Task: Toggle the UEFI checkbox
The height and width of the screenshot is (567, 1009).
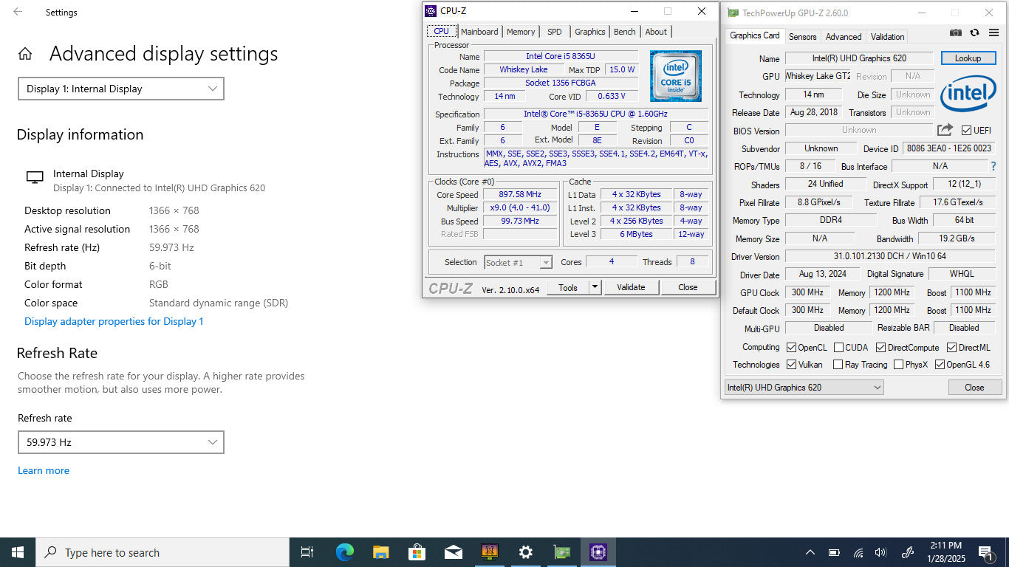Action: tap(966, 131)
